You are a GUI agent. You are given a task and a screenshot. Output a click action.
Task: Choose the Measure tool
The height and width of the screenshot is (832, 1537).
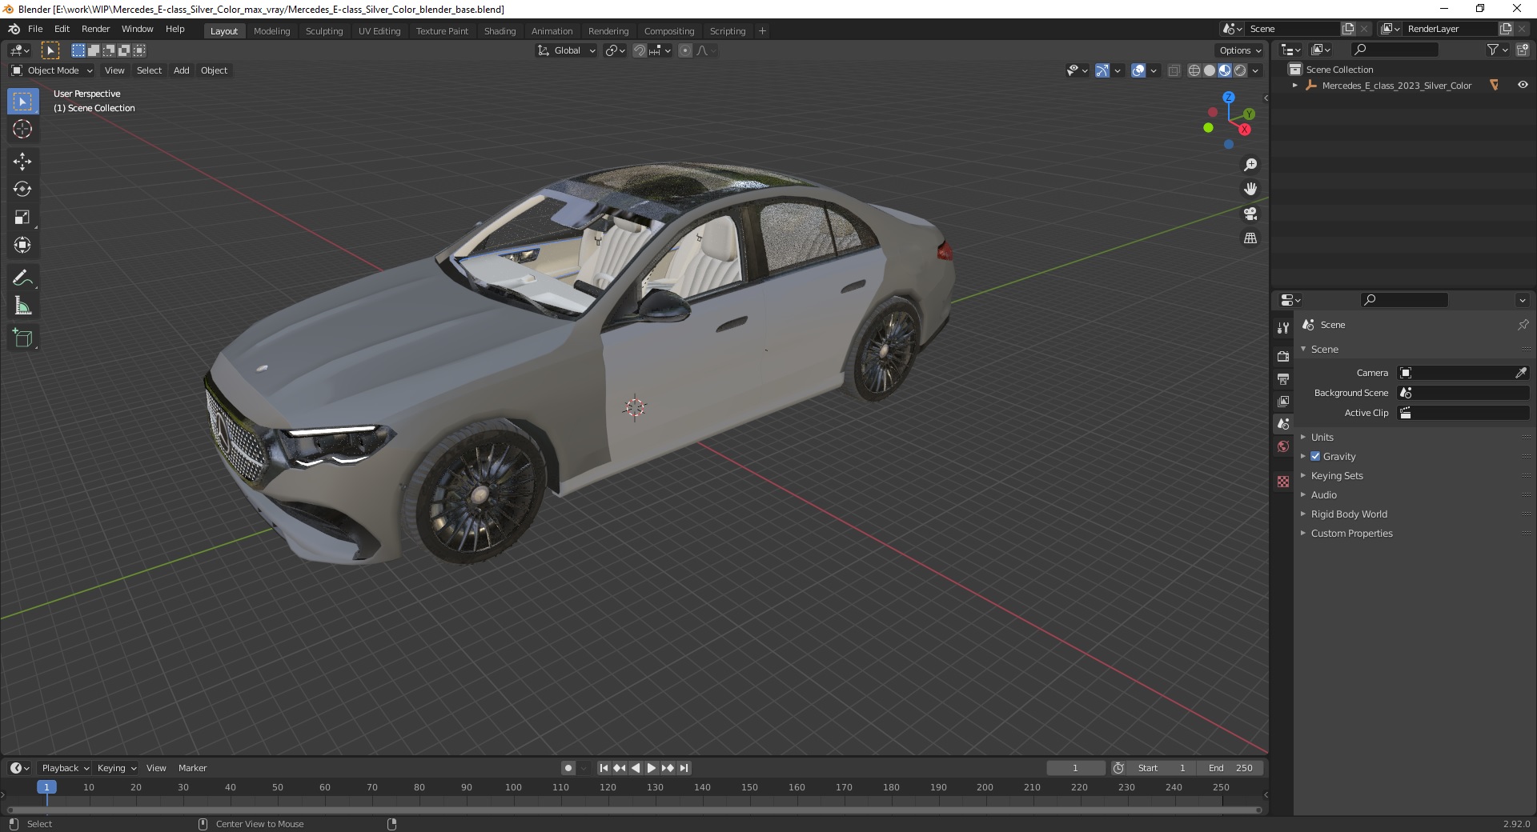pos(22,306)
